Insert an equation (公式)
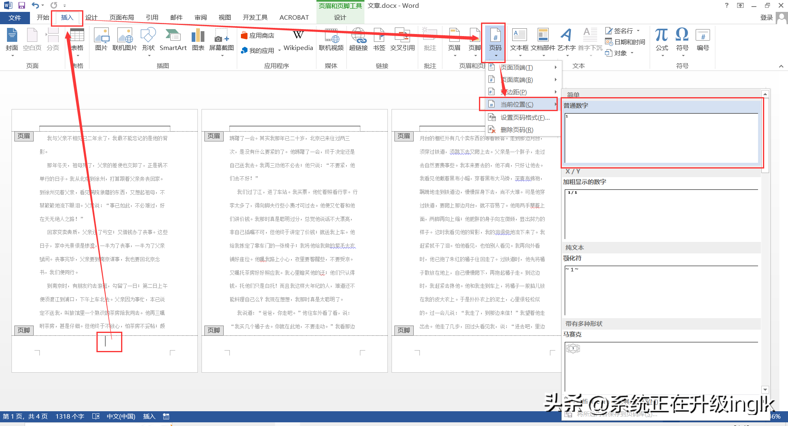The width and height of the screenshot is (788, 426). click(662, 42)
